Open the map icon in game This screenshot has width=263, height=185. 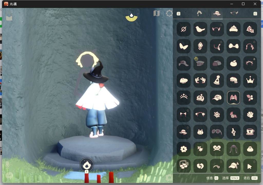point(156,13)
